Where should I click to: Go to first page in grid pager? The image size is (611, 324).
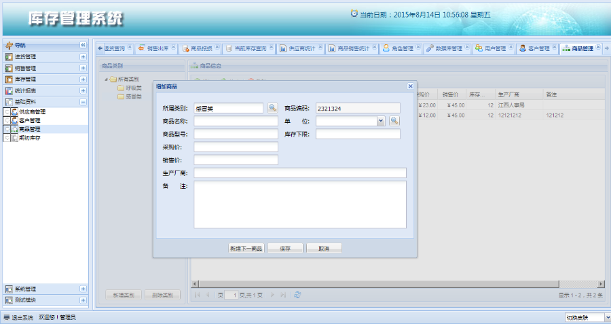click(197, 295)
